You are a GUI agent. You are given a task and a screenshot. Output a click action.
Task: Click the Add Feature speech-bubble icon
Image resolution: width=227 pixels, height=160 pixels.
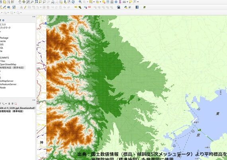(x=9, y=7)
